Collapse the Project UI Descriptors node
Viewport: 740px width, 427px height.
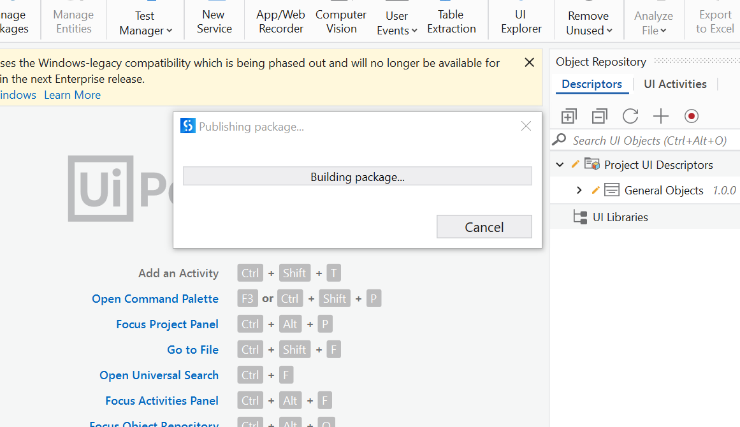tap(560, 165)
